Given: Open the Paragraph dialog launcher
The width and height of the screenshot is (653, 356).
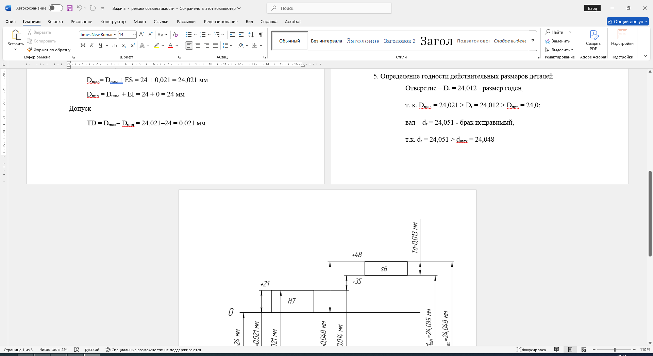Looking at the screenshot, I should point(265,57).
